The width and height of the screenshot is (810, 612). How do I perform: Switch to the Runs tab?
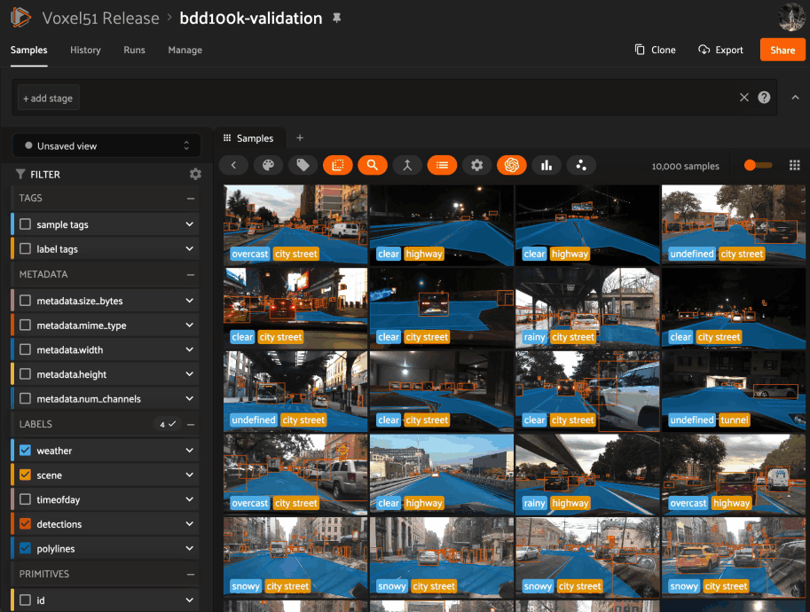point(134,50)
